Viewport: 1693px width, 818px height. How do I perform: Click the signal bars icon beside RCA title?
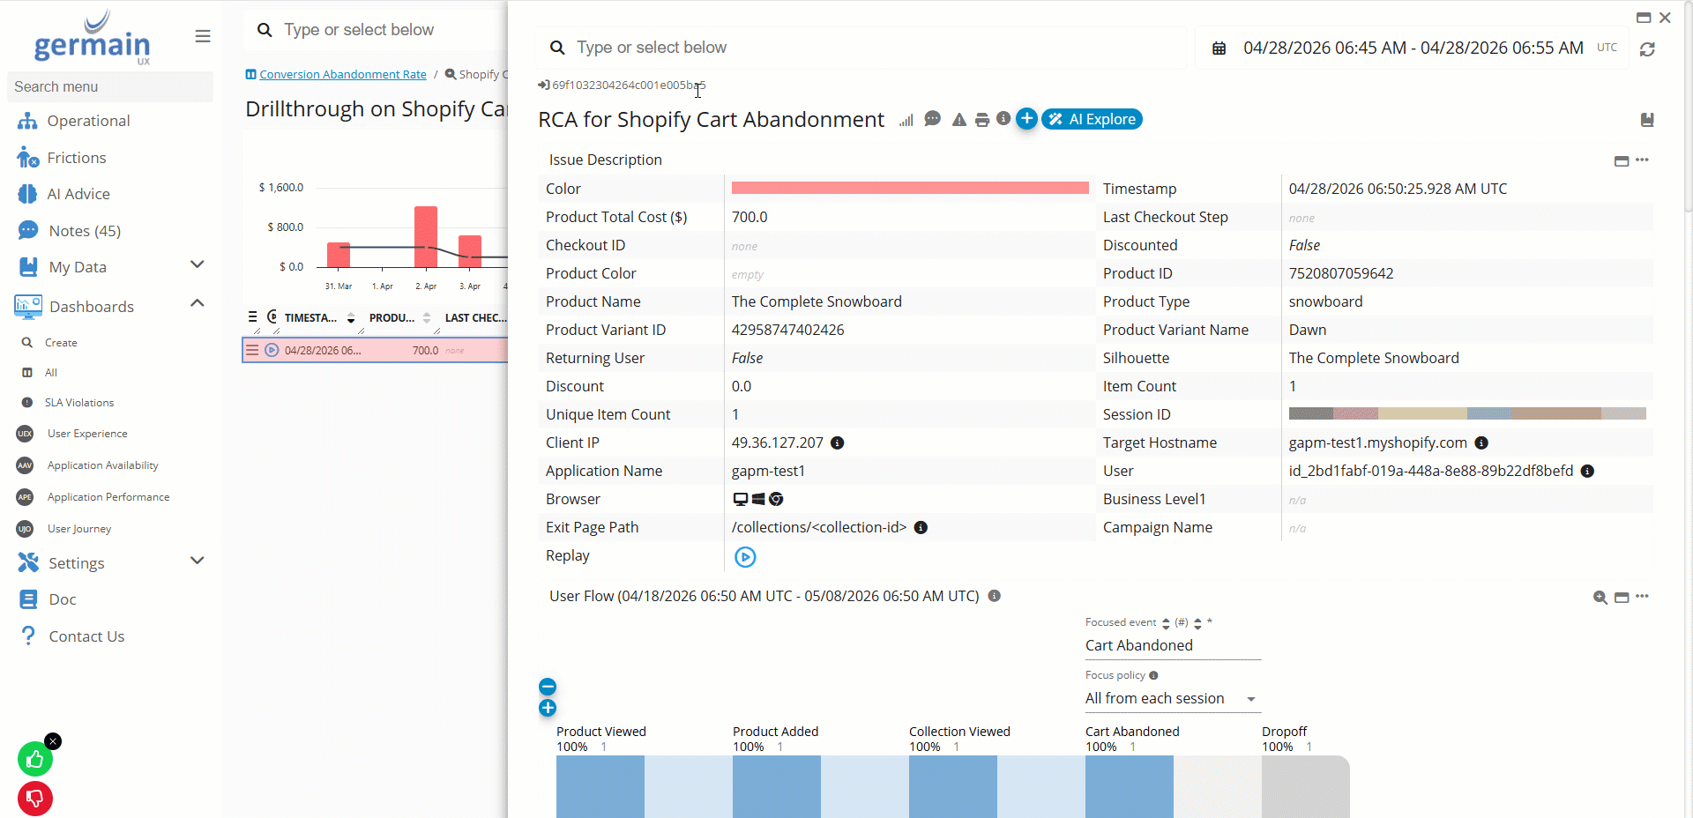906,120
